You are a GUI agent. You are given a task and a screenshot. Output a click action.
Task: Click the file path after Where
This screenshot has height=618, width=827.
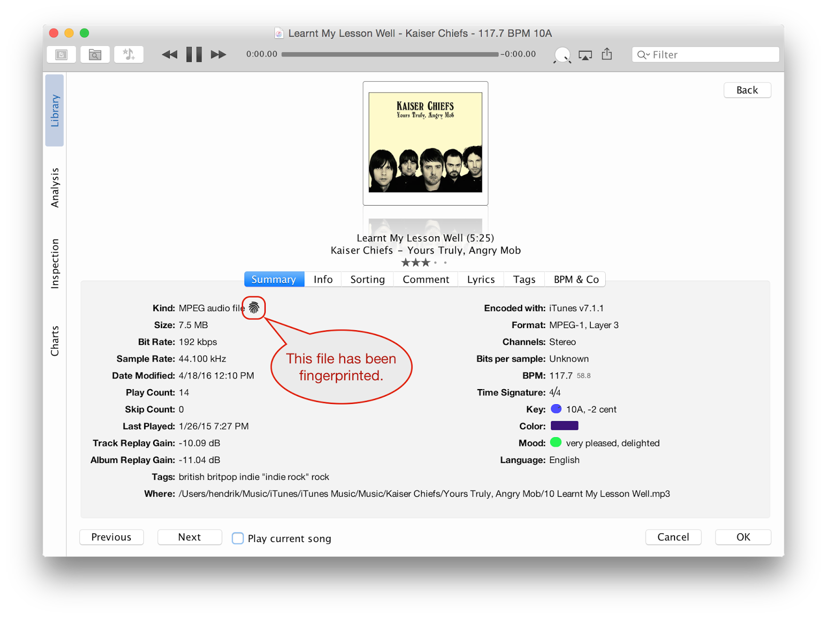(424, 494)
